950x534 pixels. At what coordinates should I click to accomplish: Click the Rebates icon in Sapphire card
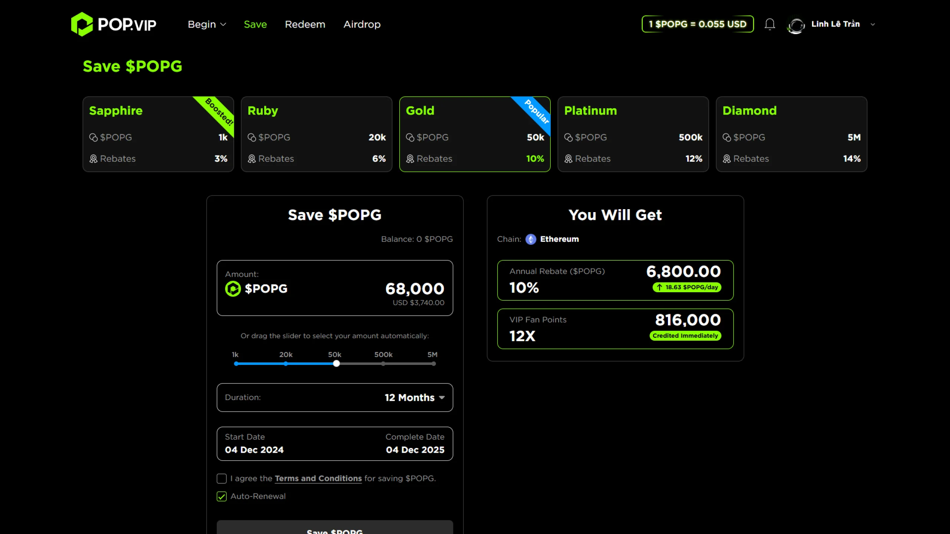point(93,159)
